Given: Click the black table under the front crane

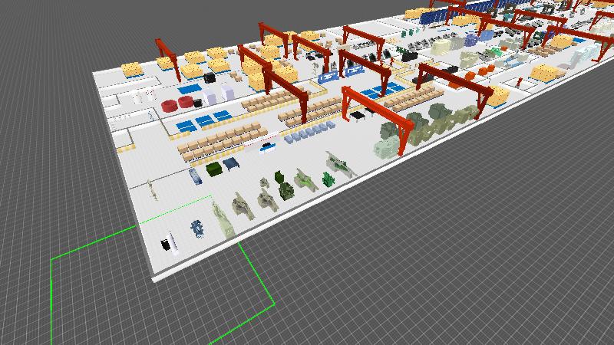Looking at the screenshot, I should coord(358,115).
